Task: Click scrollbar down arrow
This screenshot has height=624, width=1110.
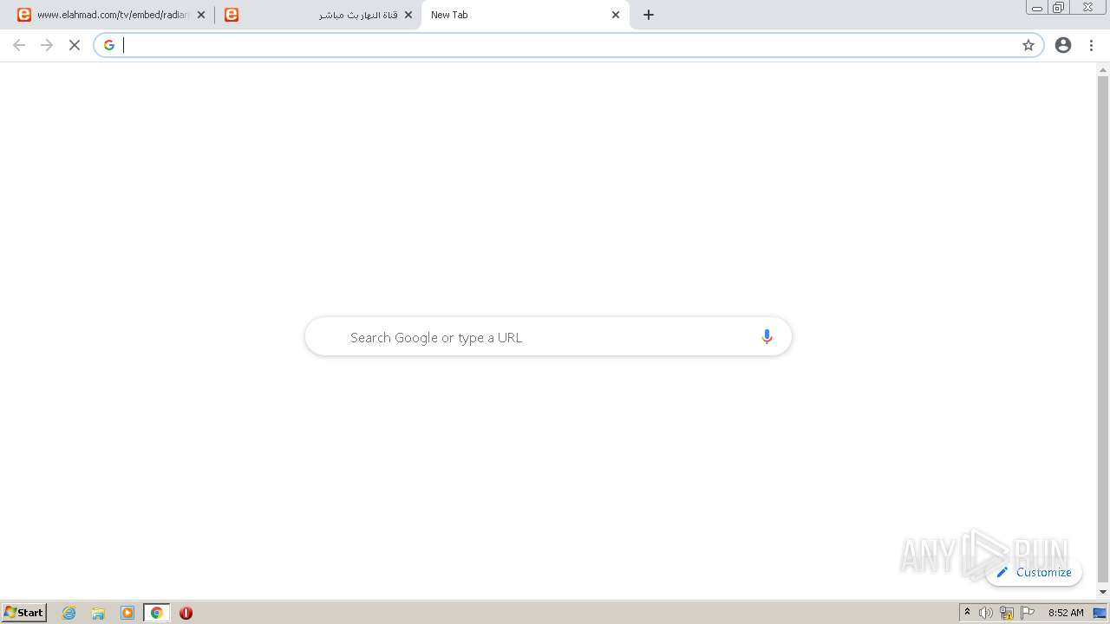Action: [x=1103, y=592]
